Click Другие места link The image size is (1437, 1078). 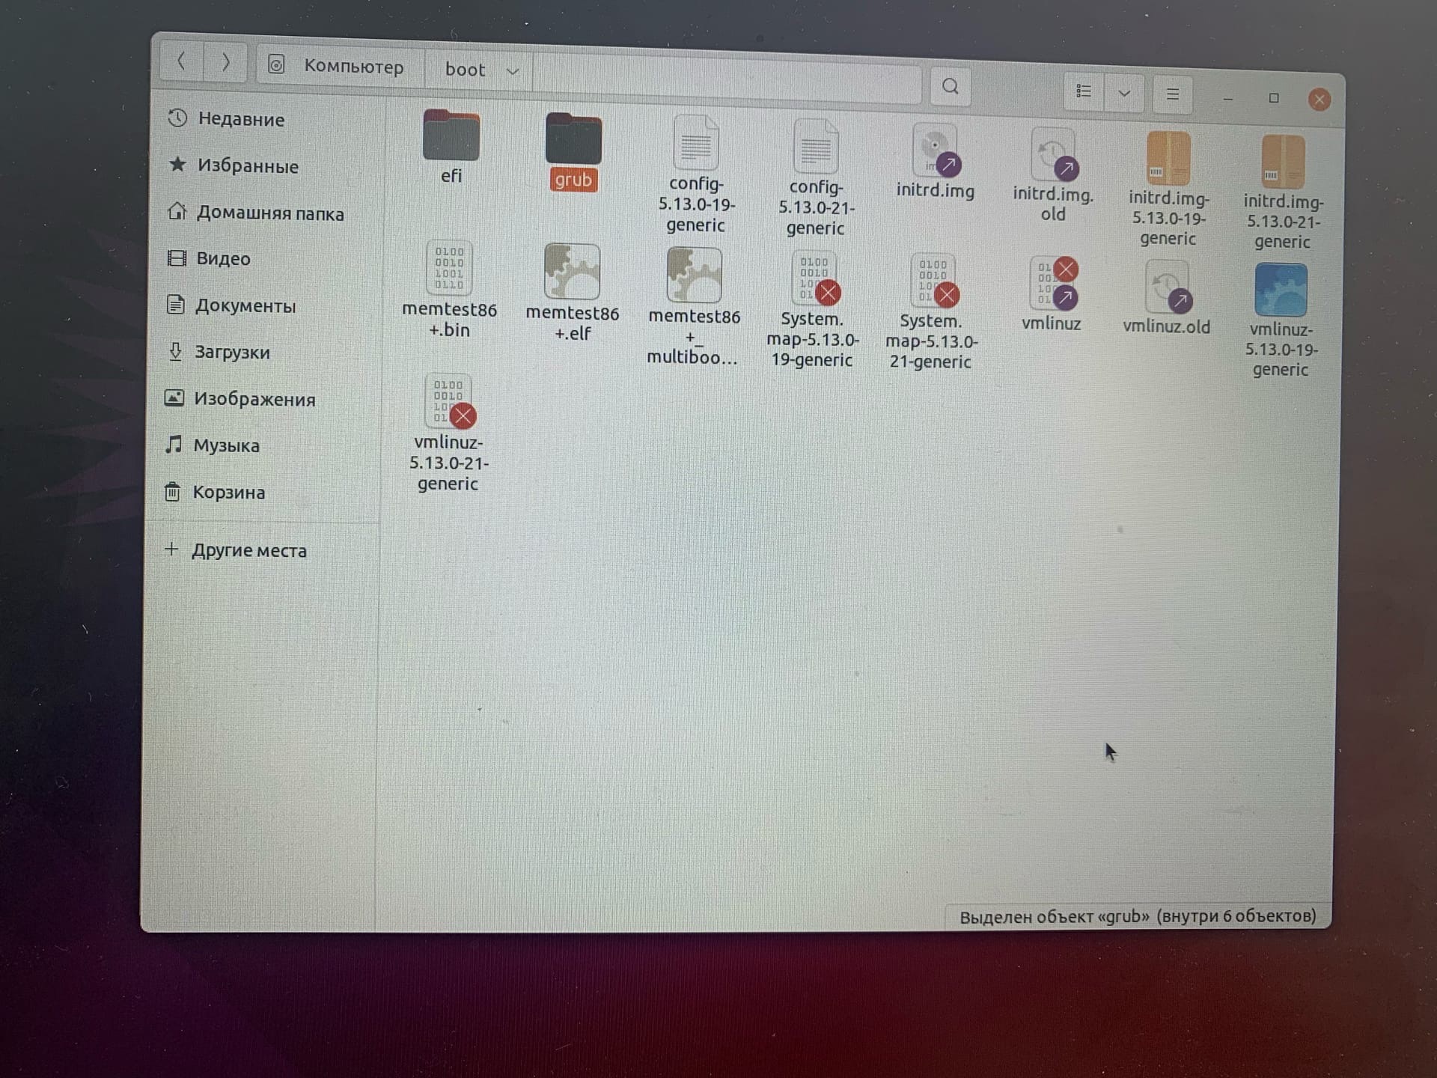click(x=248, y=550)
